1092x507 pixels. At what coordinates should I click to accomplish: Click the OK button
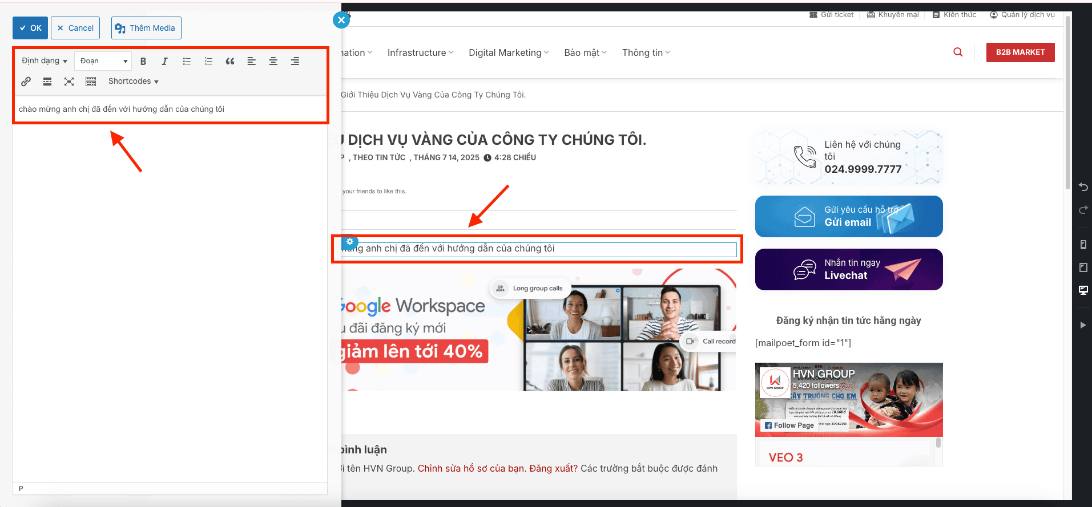point(30,28)
